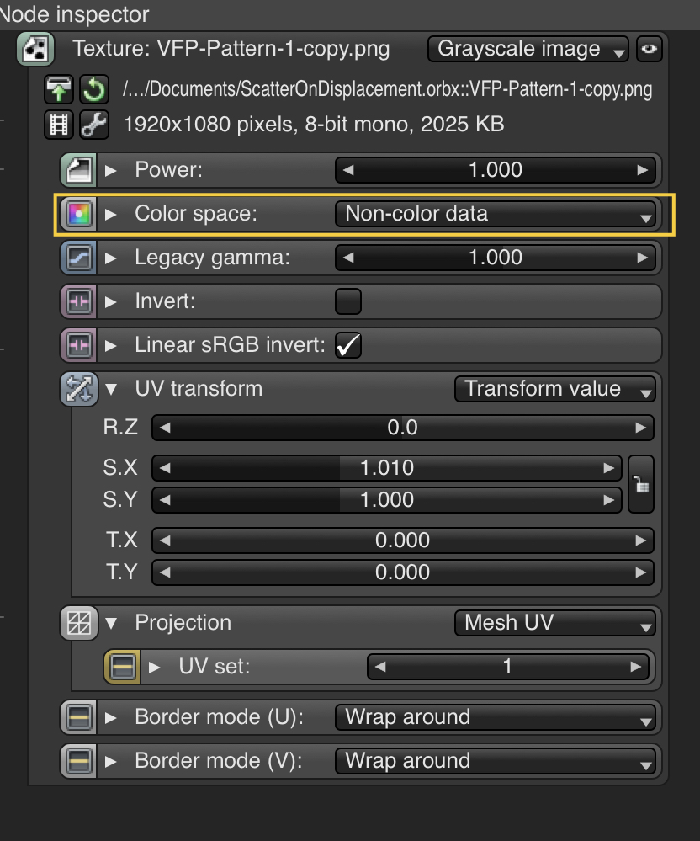Click the Legacy gamma pin icon
Viewport: 700px width, 841px height.
click(78, 258)
